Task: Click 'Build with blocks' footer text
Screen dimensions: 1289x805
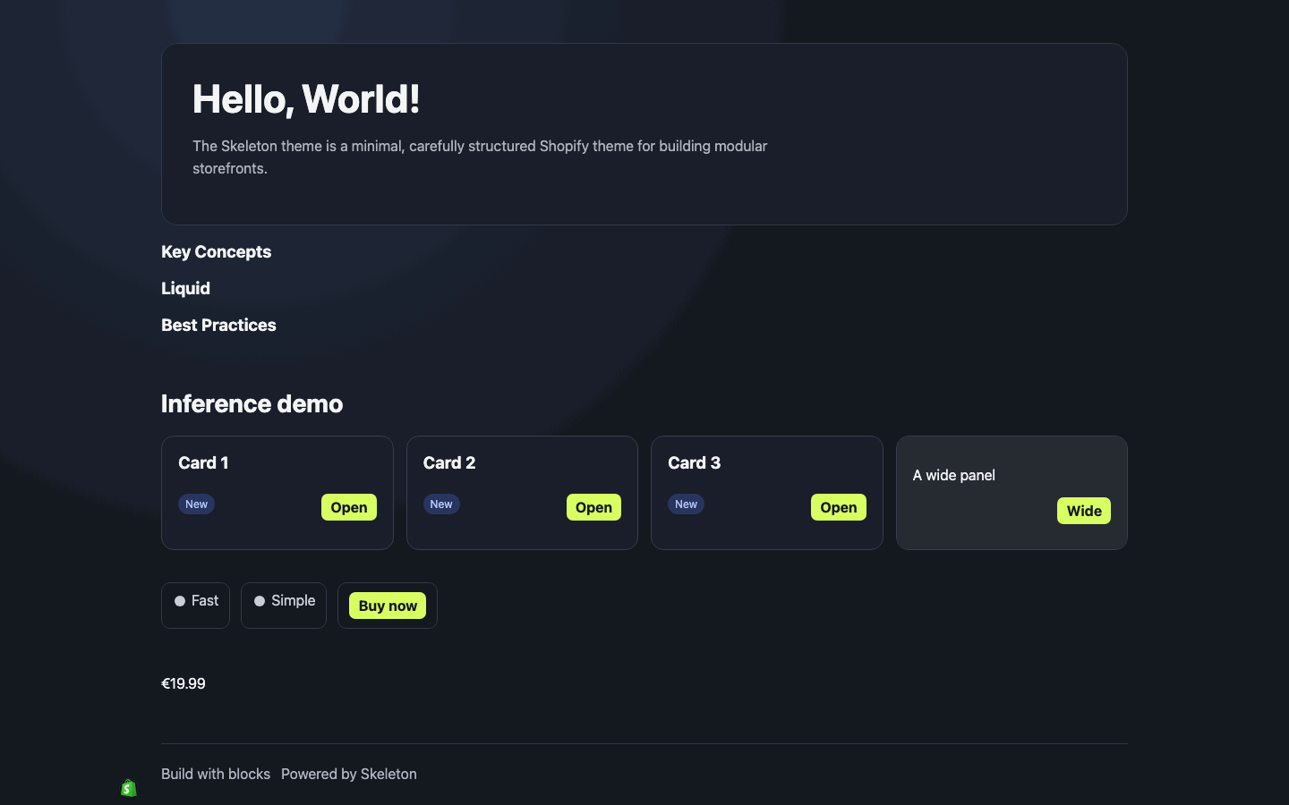Action: tap(216, 774)
